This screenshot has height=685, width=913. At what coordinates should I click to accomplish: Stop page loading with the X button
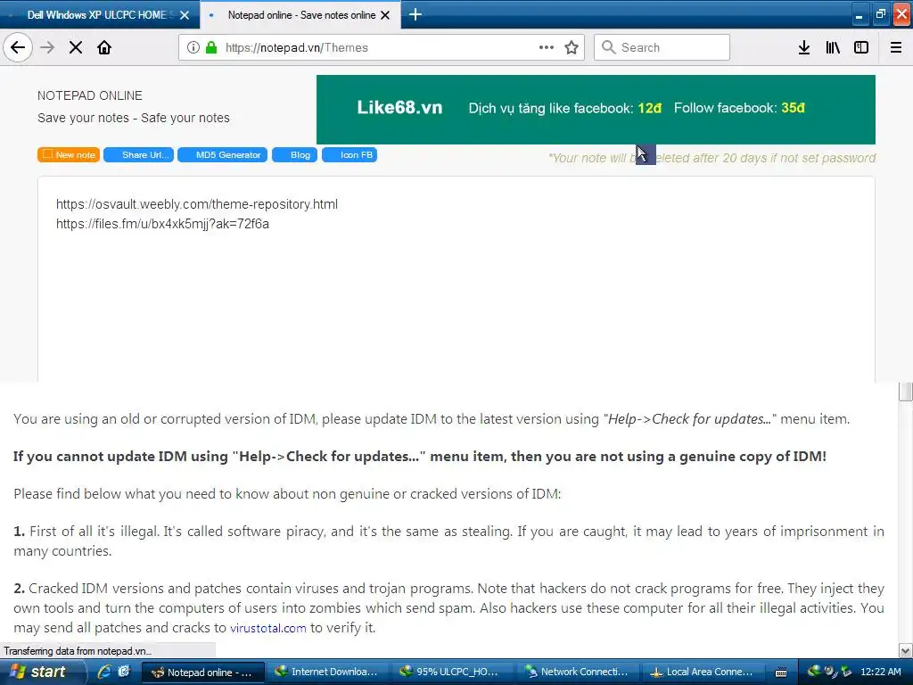coord(76,47)
